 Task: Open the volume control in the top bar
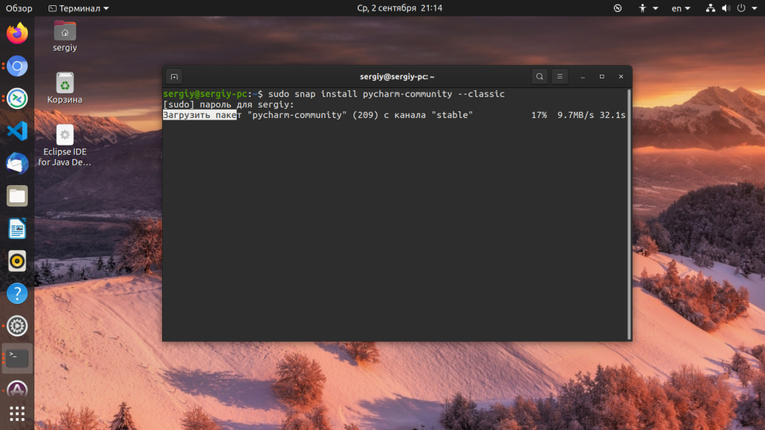(x=725, y=8)
